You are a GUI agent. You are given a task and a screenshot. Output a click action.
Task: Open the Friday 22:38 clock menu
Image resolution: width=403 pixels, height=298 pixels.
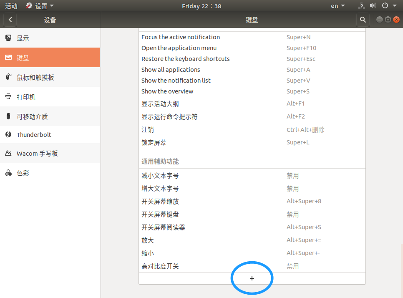pos(201,6)
